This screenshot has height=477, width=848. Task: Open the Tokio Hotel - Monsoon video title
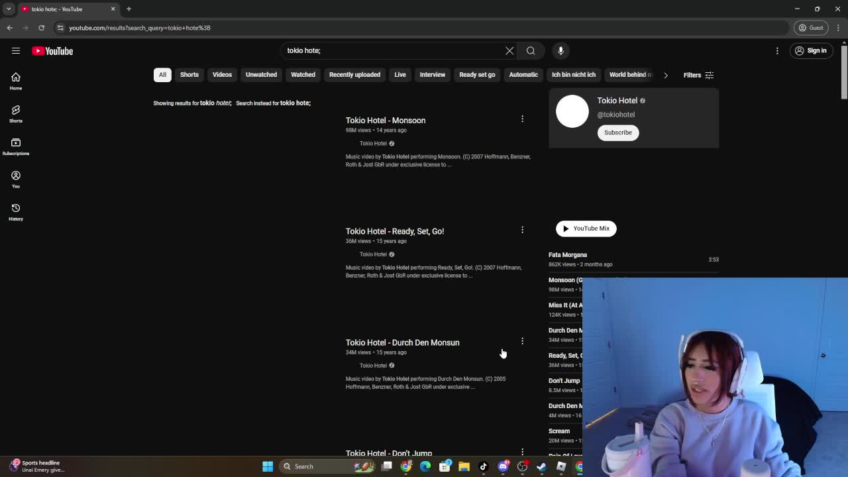coord(386,121)
